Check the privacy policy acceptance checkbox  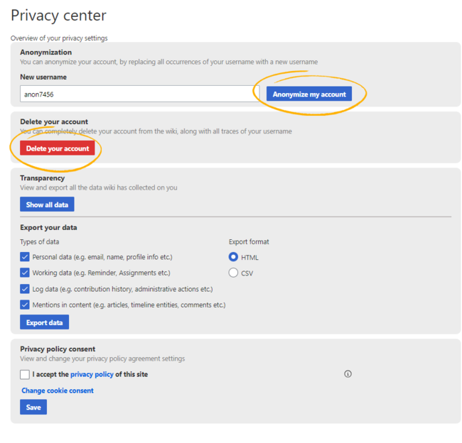pyautogui.click(x=25, y=374)
